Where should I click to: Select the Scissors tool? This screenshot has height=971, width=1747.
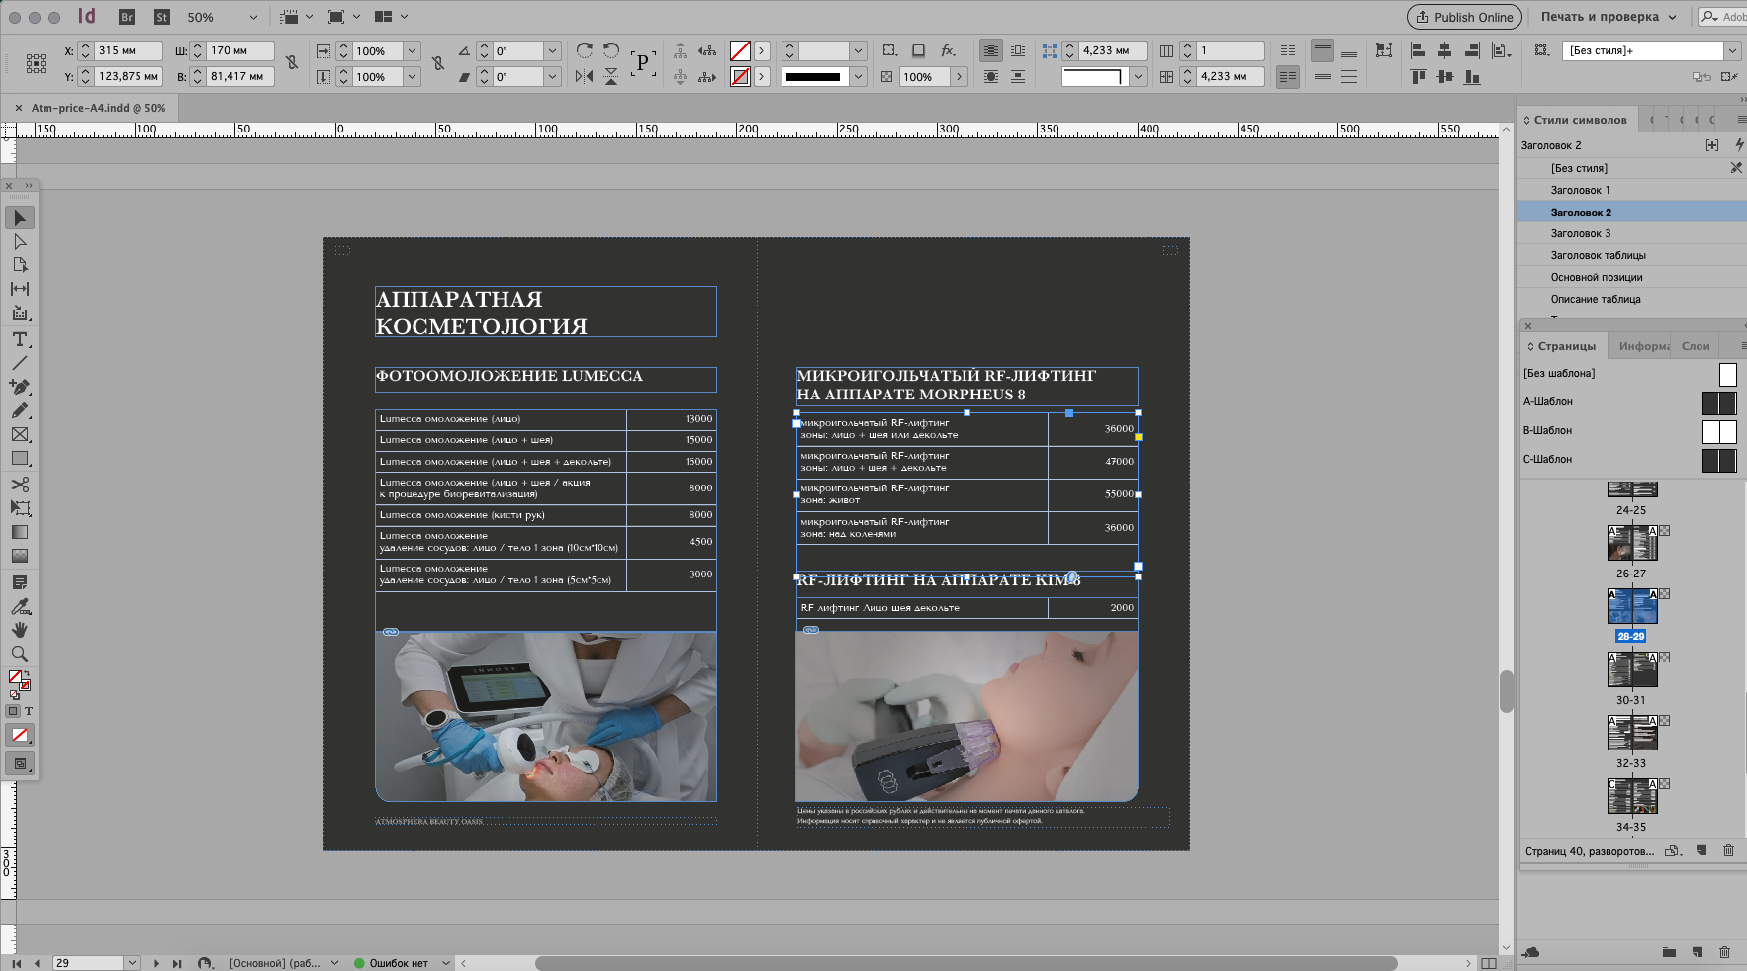tap(20, 485)
